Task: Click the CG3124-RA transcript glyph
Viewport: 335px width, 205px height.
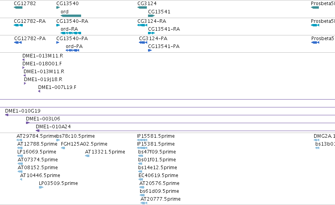Action: [142, 25]
